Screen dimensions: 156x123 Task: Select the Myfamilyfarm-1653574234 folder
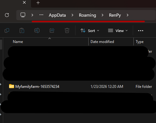point(37,87)
